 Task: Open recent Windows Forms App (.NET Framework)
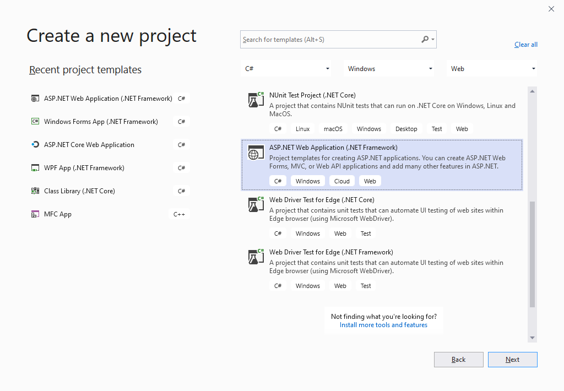tap(110, 122)
